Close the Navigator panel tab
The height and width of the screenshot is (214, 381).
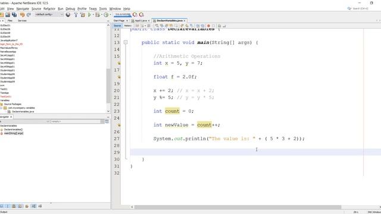pos(11,117)
